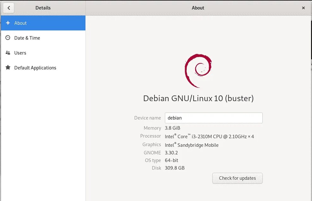312x201 pixels.
Task: Click the Default Applications star icon
Action: click(x=8, y=68)
